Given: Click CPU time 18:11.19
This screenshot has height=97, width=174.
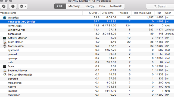Looking at the screenshot, I should click(110, 91).
